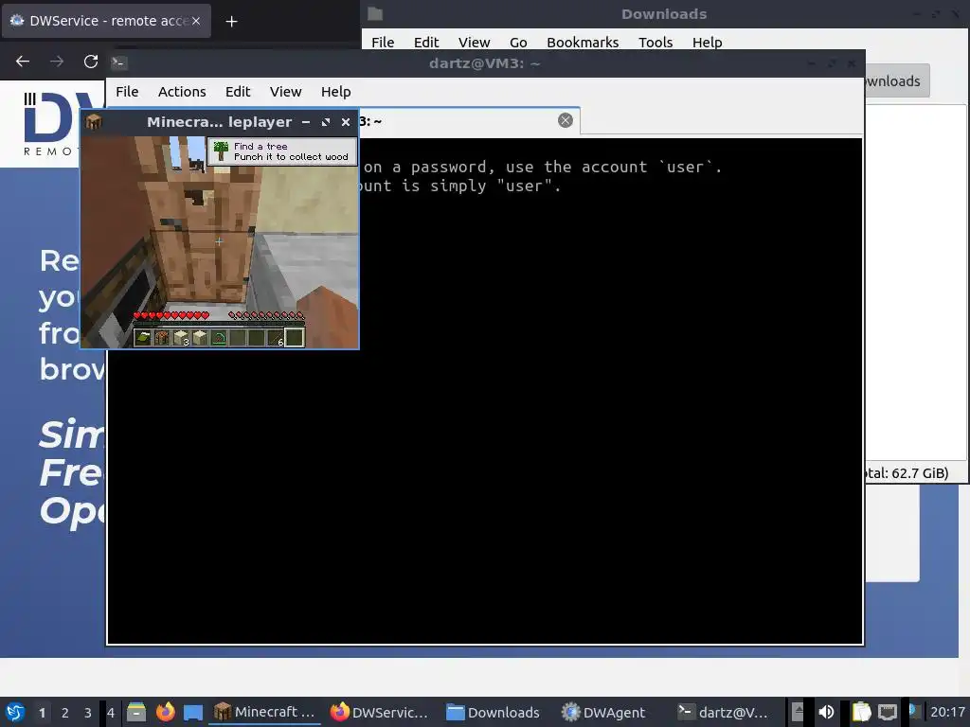Open the volume control in system tray

point(826,712)
